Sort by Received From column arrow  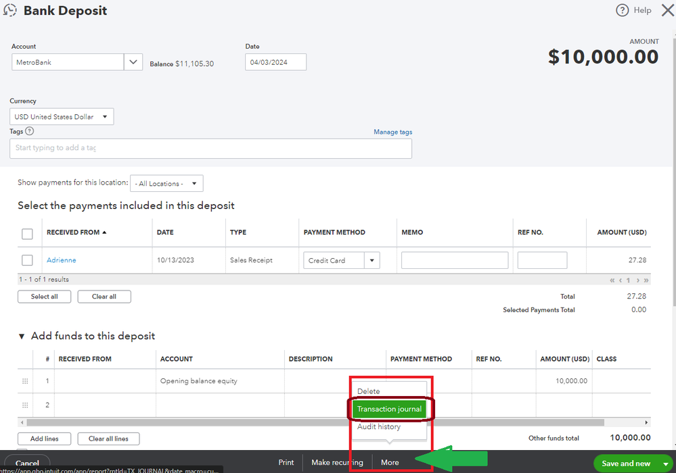tap(104, 232)
